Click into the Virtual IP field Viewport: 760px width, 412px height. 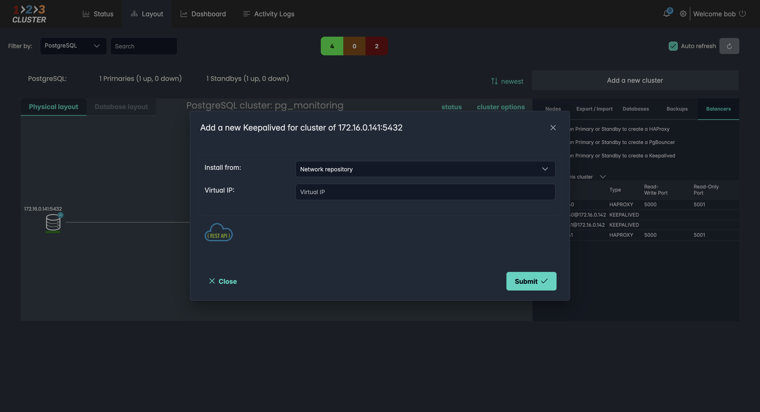[425, 192]
